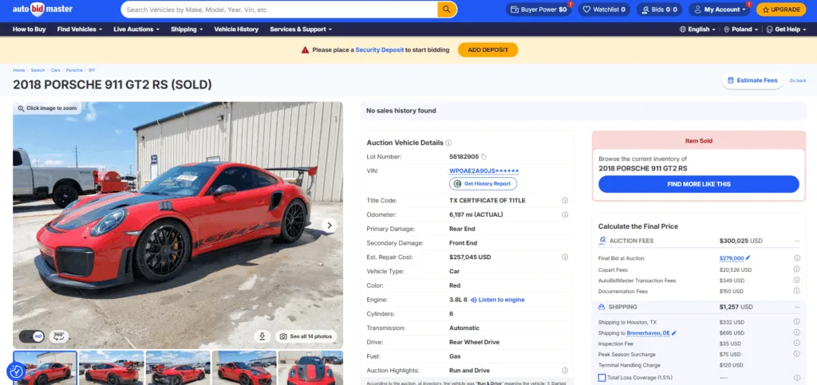
Task: Open Estimate Fees button
Action: tap(752, 81)
